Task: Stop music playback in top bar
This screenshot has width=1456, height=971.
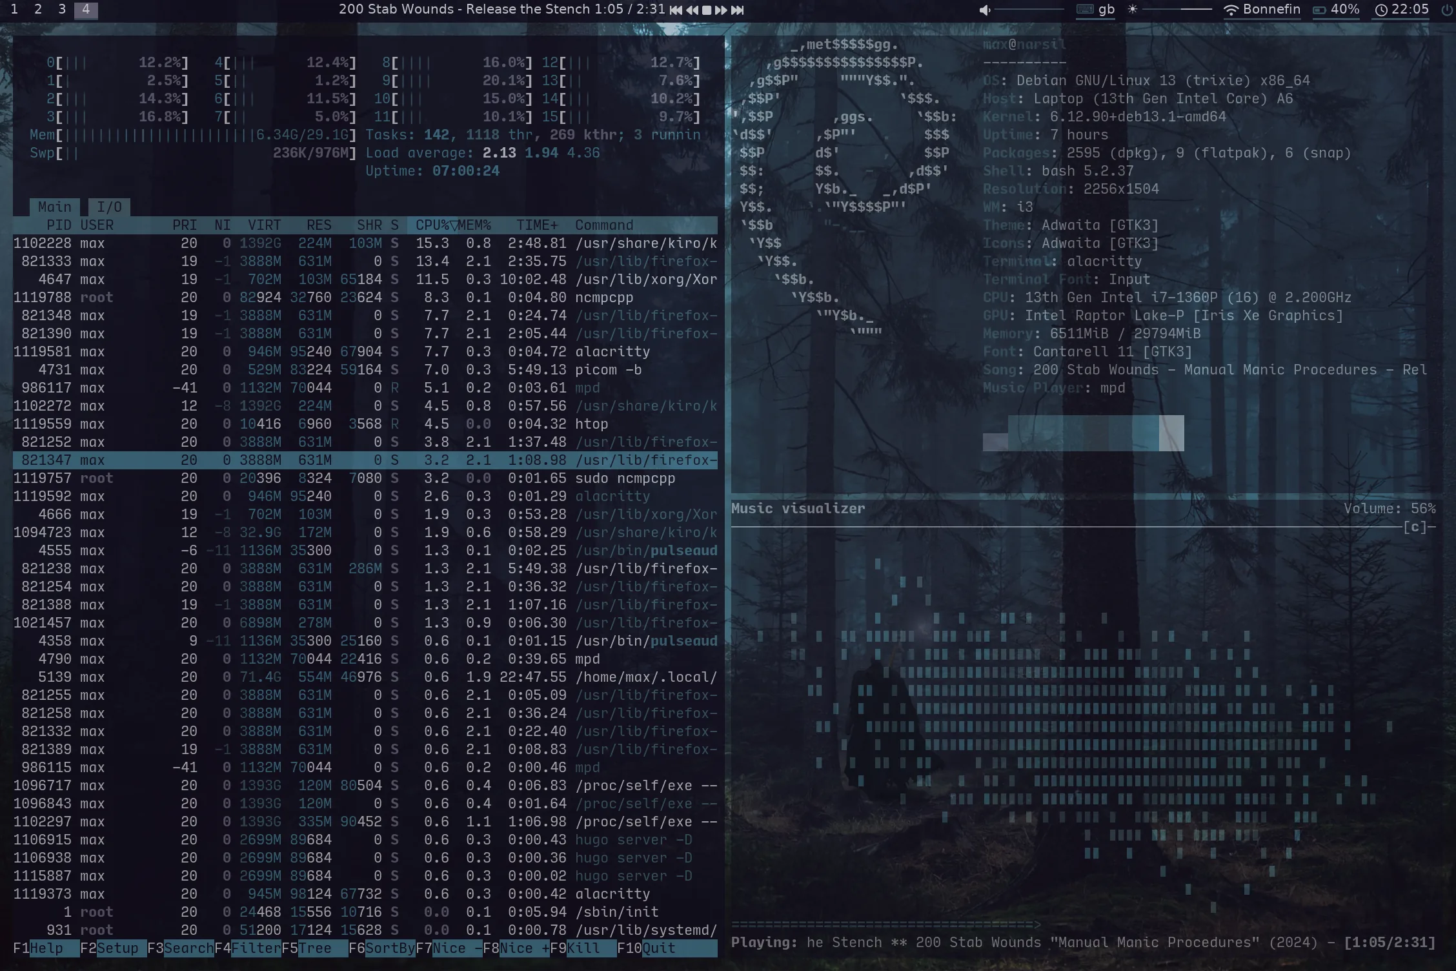Action: coord(706,10)
